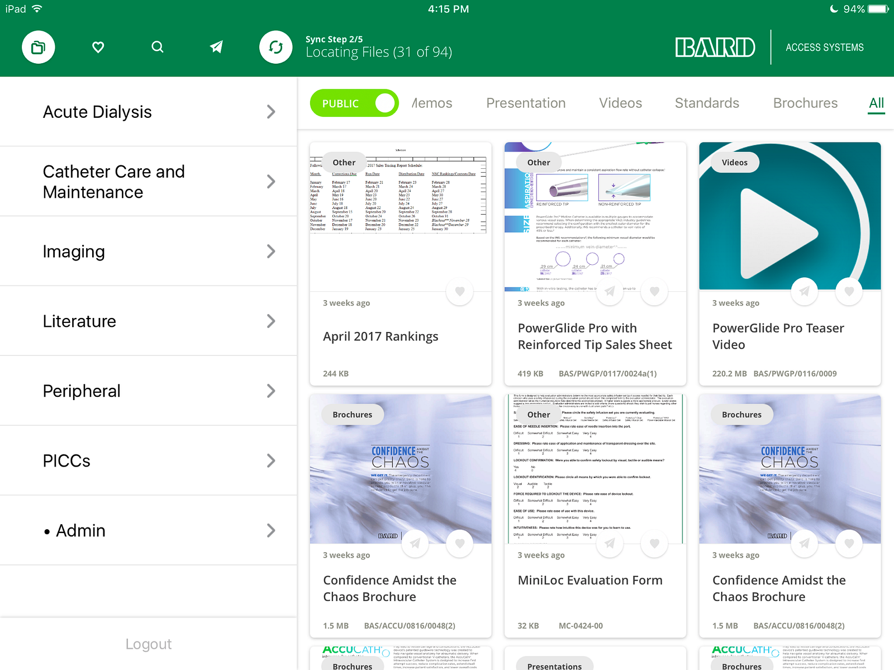Favorite the first Confidence Amidst the Chaos Brochure
Screen dimensions: 894x670
tap(460, 543)
